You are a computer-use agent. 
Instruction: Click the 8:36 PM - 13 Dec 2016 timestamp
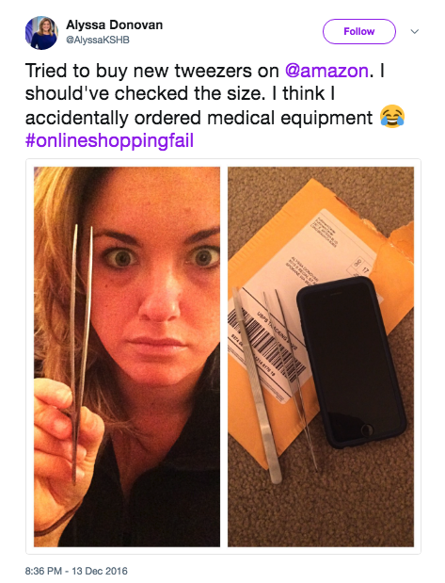point(76,571)
